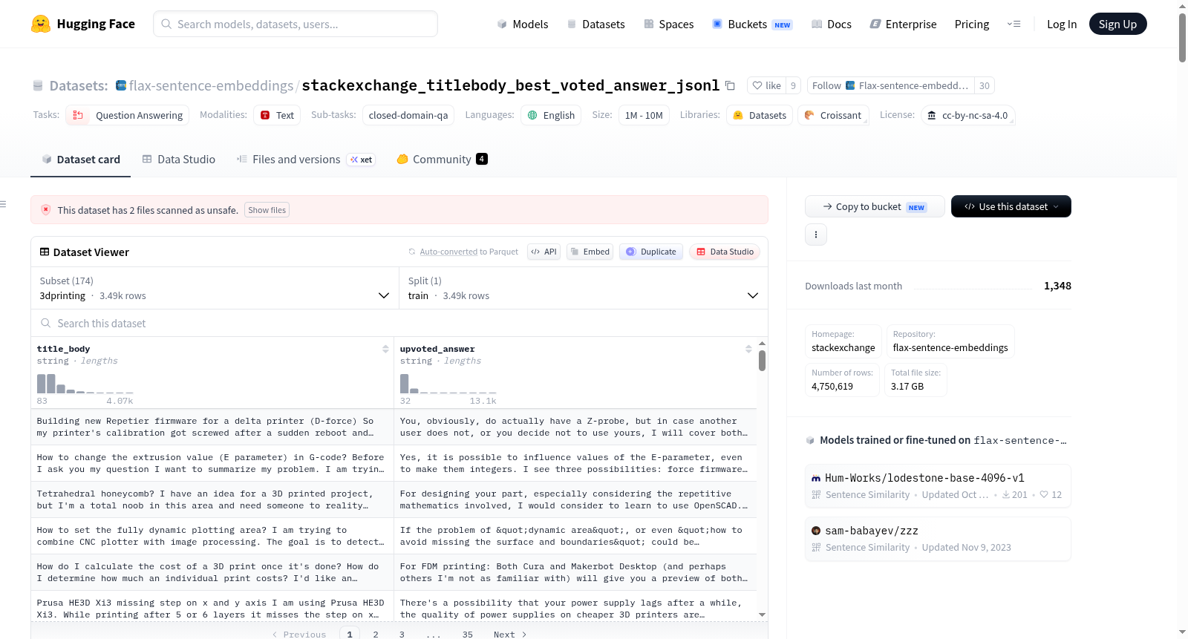This screenshot has width=1188, height=639.
Task: Open the Hum-Works/lodestone-base-4096-v1 model
Action: click(x=938, y=486)
